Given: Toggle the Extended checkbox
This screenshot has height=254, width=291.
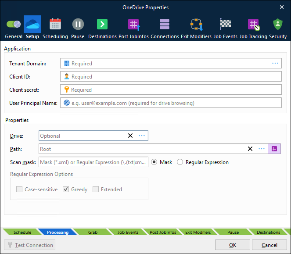Looking at the screenshot, I should [96, 189].
